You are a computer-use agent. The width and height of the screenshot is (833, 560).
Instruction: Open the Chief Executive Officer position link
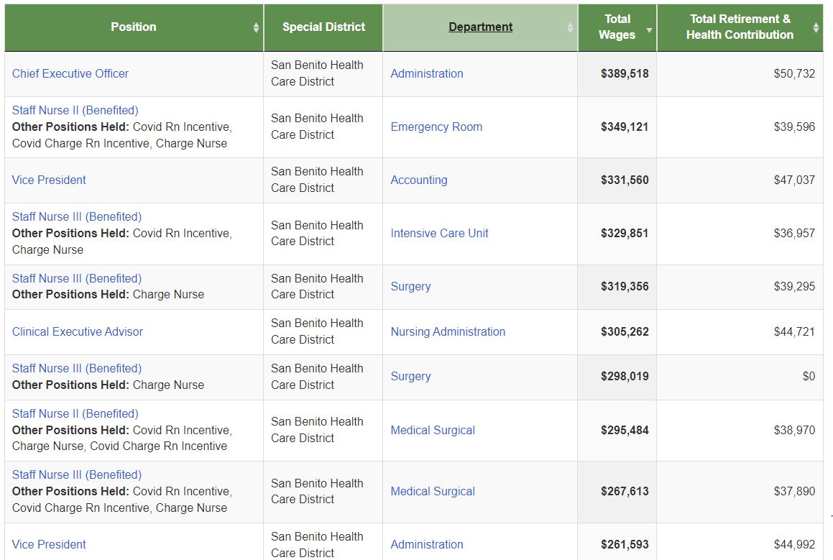[x=70, y=73]
